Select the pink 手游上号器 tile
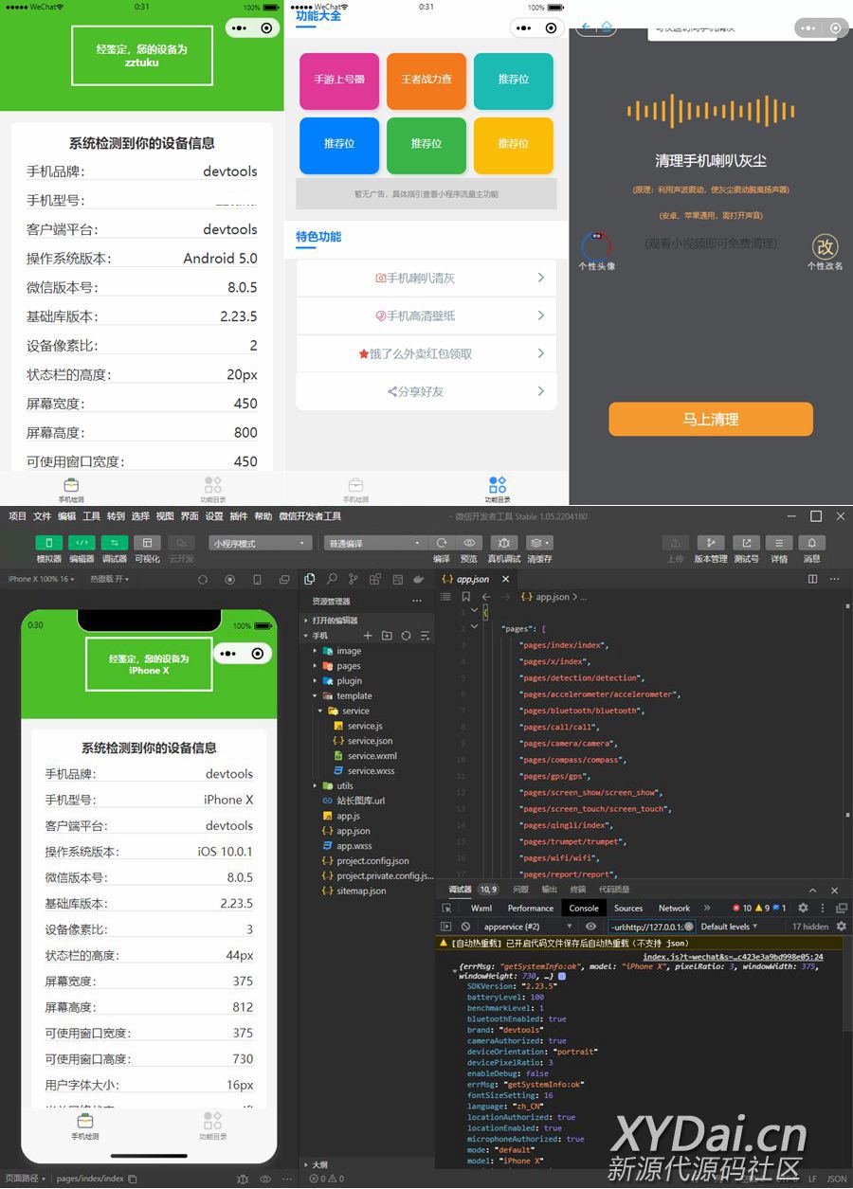 [339, 80]
